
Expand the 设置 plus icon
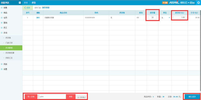(2, 69)
